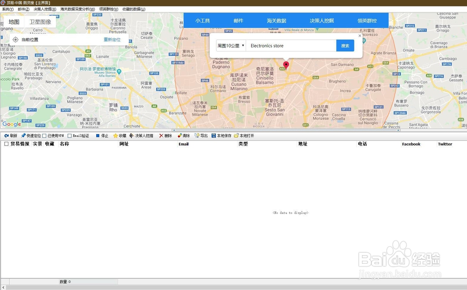Open the 海关数据深度分析(W) menu

(78, 9)
